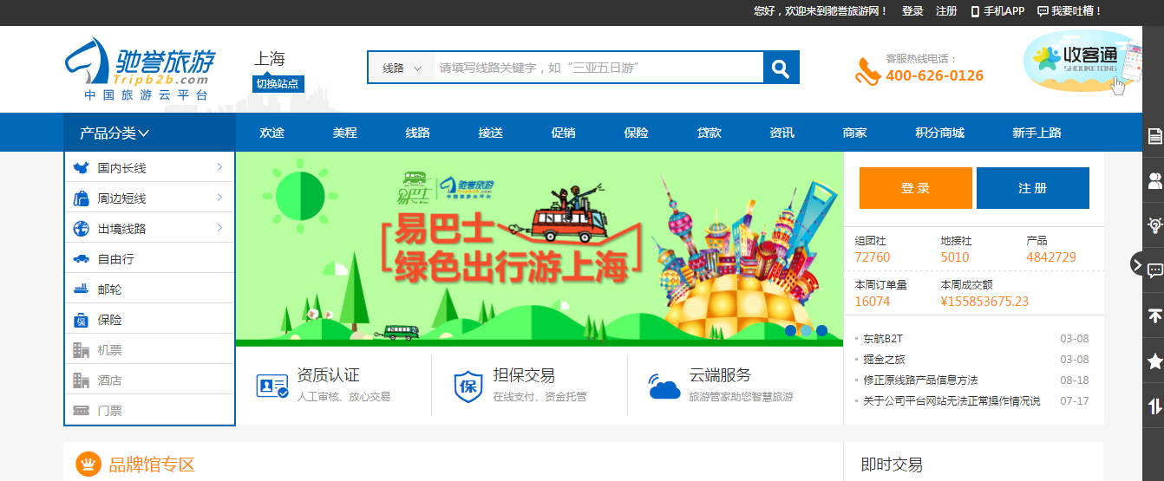This screenshot has height=481, width=1164.
Task: Open the 掘金之旅 news item
Action: click(884, 360)
